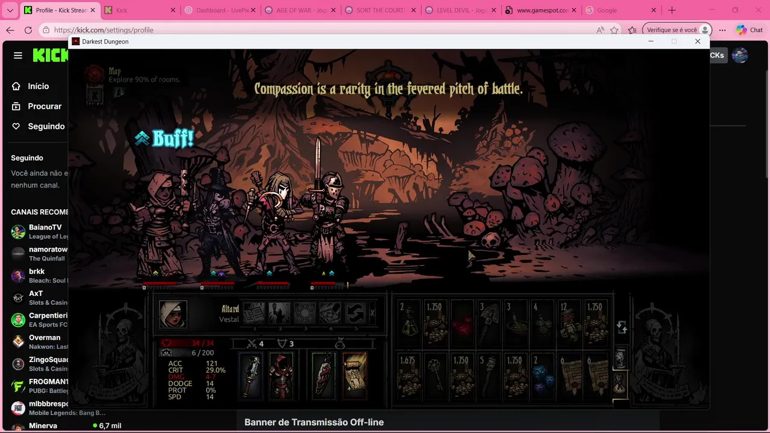
Task: Select Vestal's second combat skill icon
Action: 279,313
